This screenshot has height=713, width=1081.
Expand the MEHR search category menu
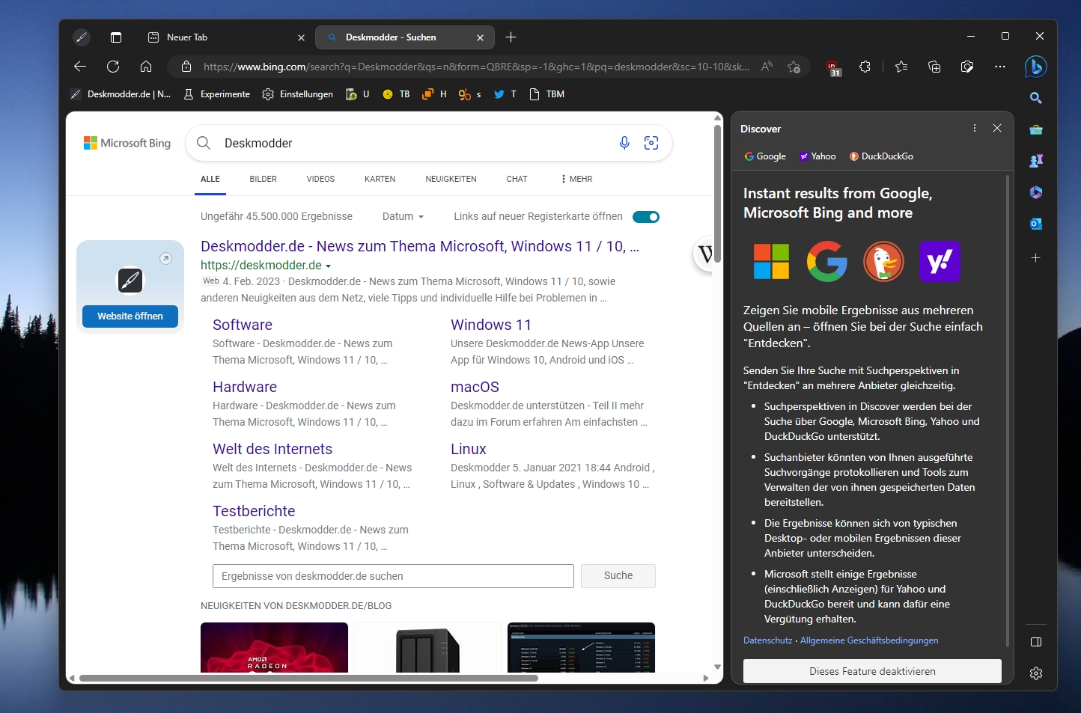point(576,179)
